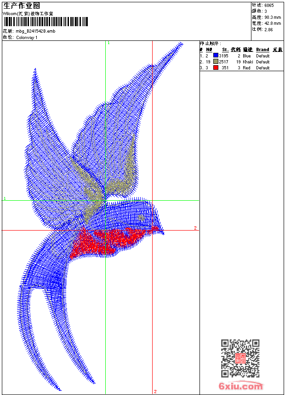Open the 6xiu.com watermark link
The height and width of the screenshot is (395, 285).
click(x=241, y=386)
